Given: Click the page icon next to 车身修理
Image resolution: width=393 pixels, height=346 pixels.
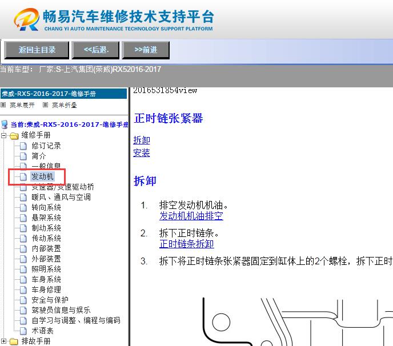Looking at the screenshot, I should click(23, 289).
